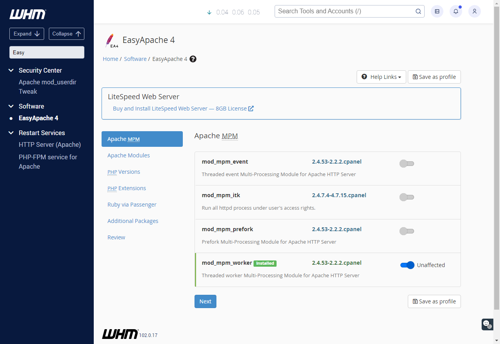500x344 pixels.
Task: Select the PHP Extensions tab
Action: (127, 188)
